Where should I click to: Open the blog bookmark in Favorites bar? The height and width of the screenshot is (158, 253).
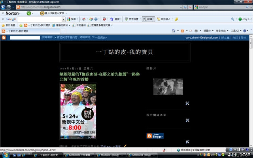[37, 25]
